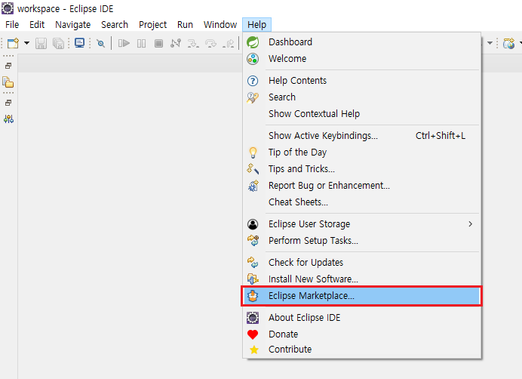Screen dimensions: 522x379
Task: Click the Save toolbar icon
Action: click(x=41, y=43)
